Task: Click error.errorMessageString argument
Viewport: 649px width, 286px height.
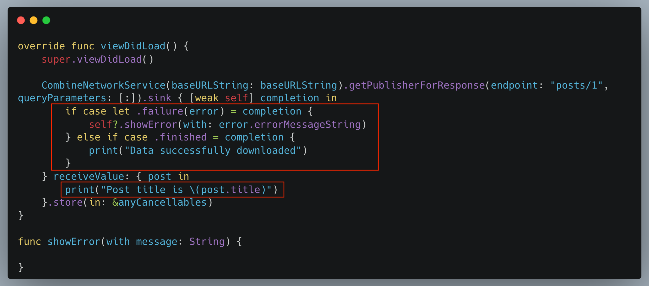Action: [x=290, y=125]
